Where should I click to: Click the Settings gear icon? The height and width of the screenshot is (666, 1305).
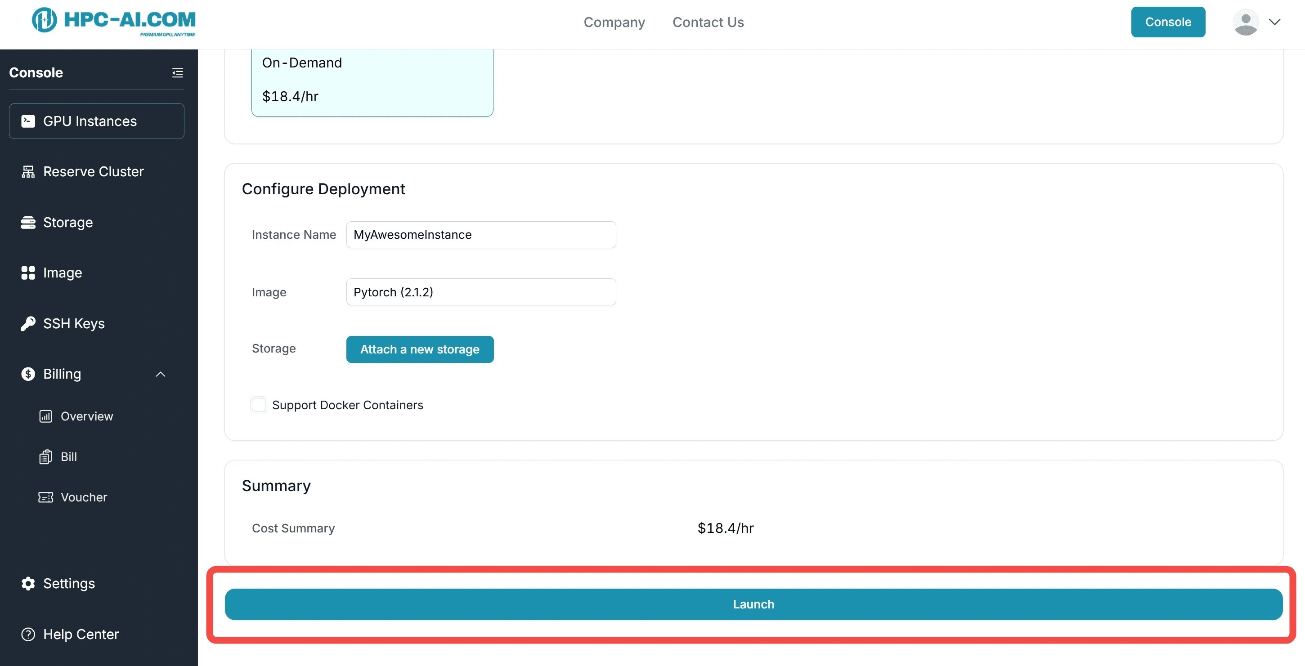click(28, 583)
